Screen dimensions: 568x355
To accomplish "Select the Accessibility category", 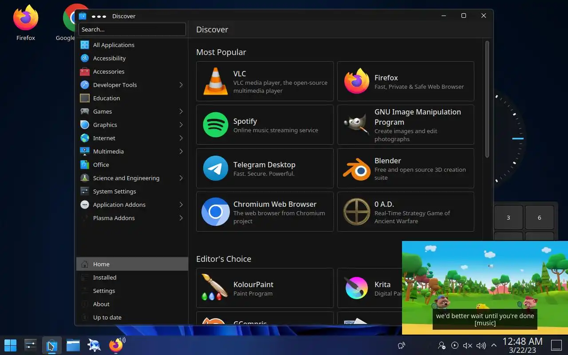I will click(x=132, y=58).
